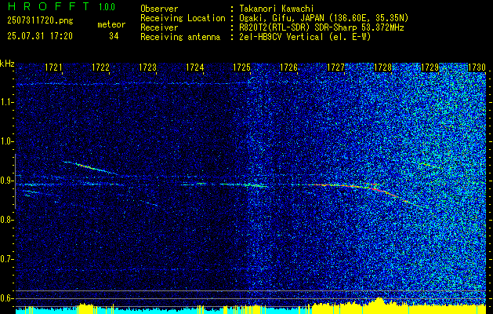Click the sloped meteor echo after 1721
The width and height of the screenshot is (493, 314).
pos(91,168)
